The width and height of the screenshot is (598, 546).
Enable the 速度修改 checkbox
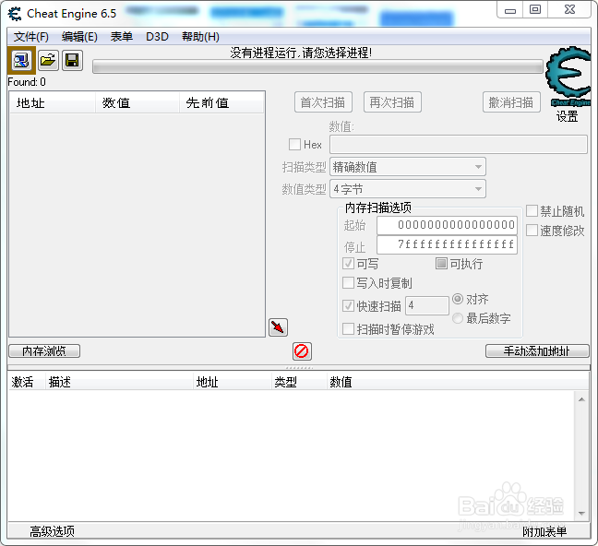(532, 231)
